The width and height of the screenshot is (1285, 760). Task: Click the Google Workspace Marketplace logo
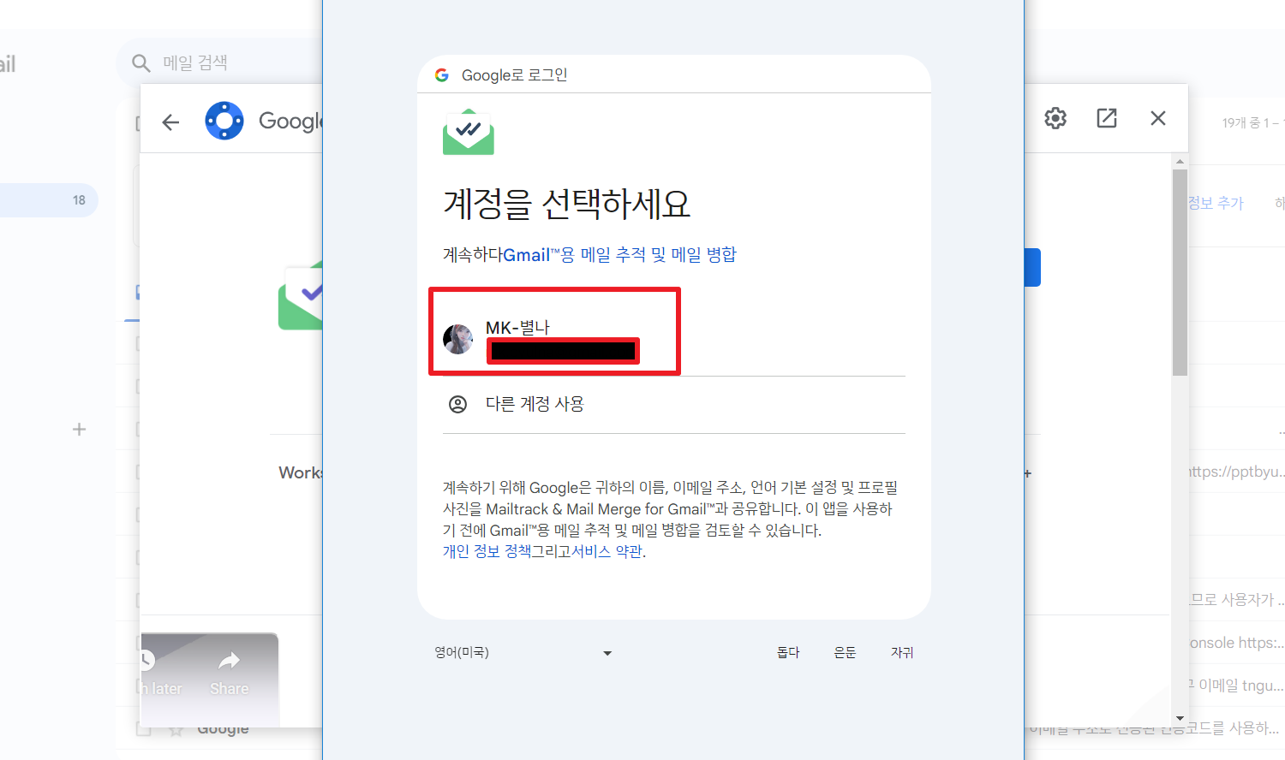(224, 121)
